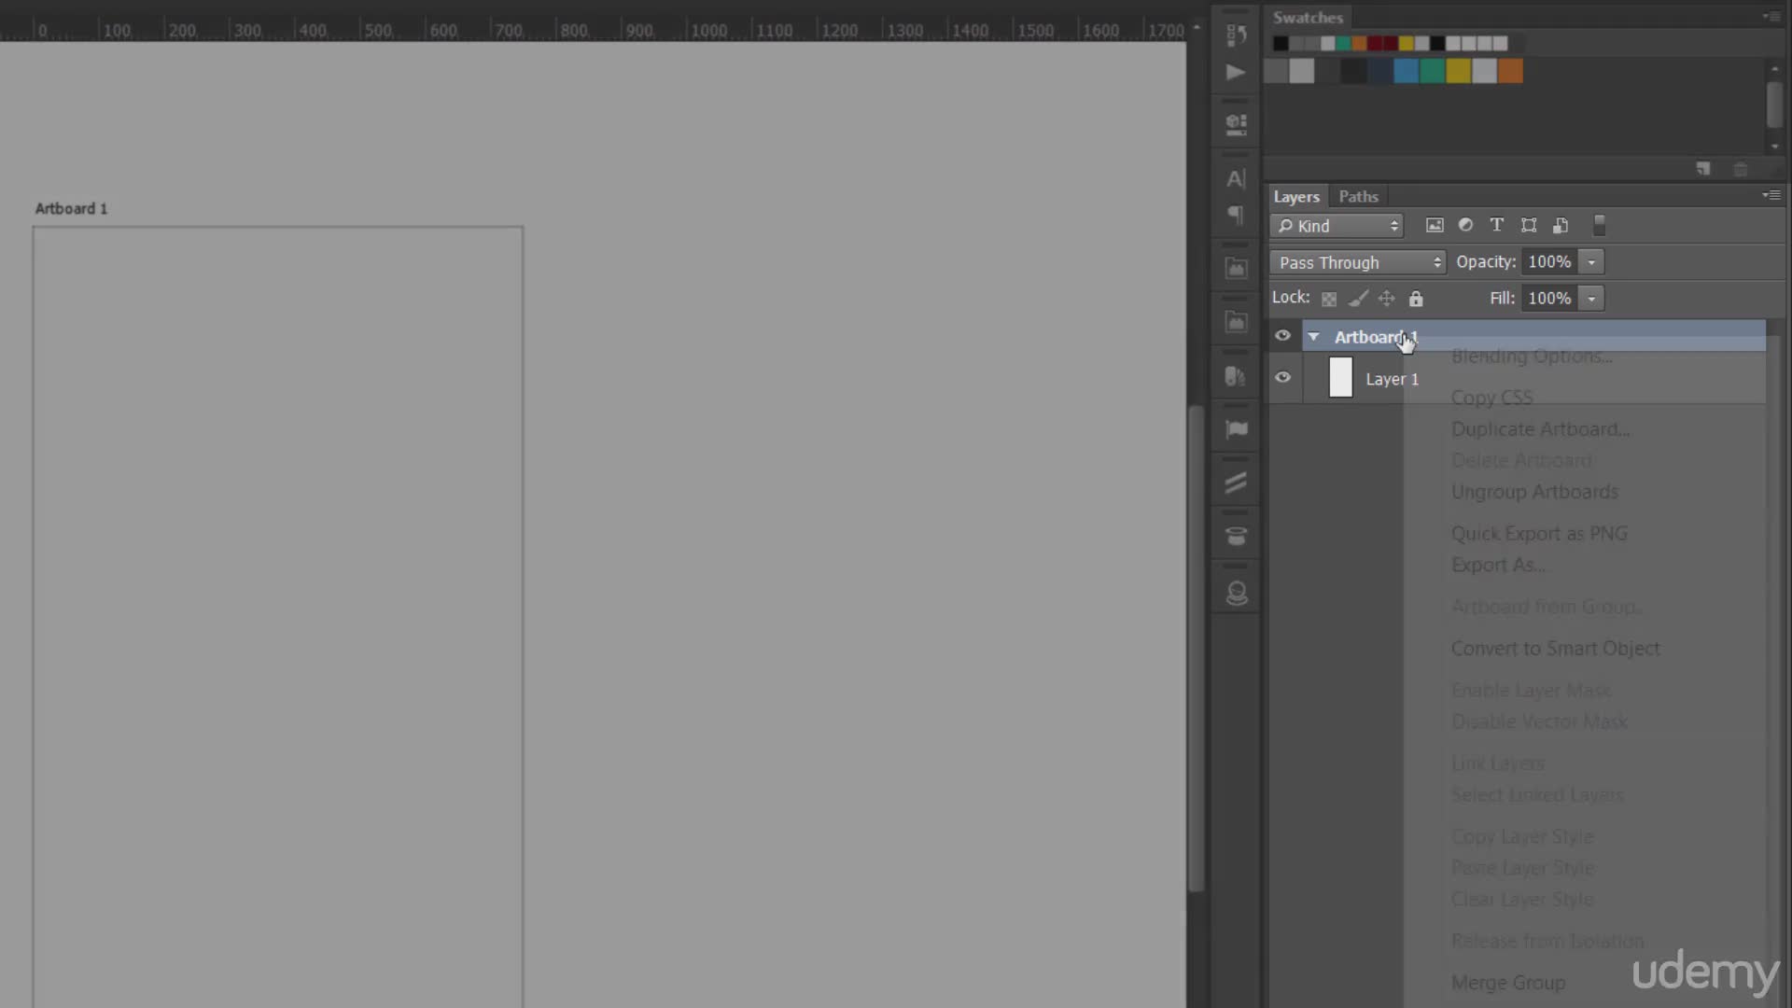The width and height of the screenshot is (1792, 1008).
Task: Switch to the Paths tab
Action: point(1358,196)
